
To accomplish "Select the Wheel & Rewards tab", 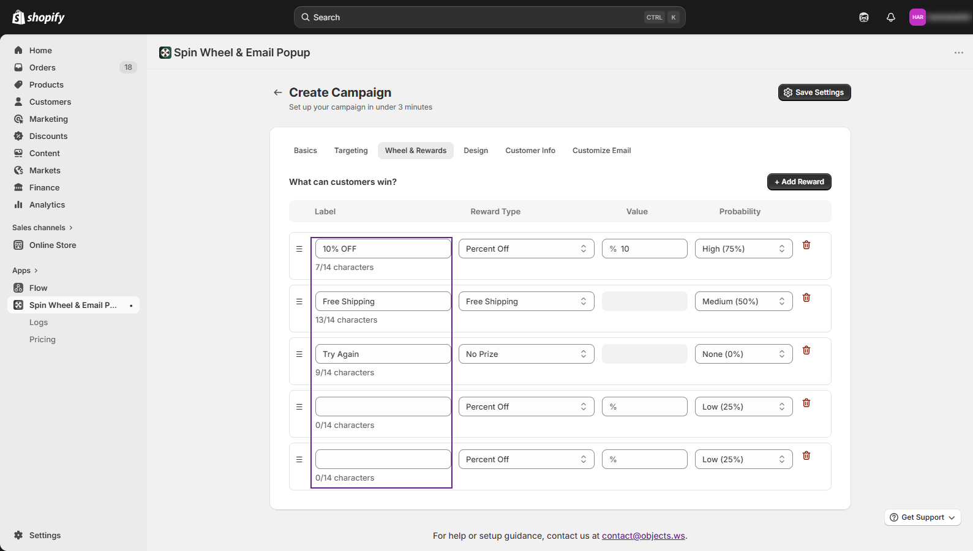I will click(x=416, y=151).
